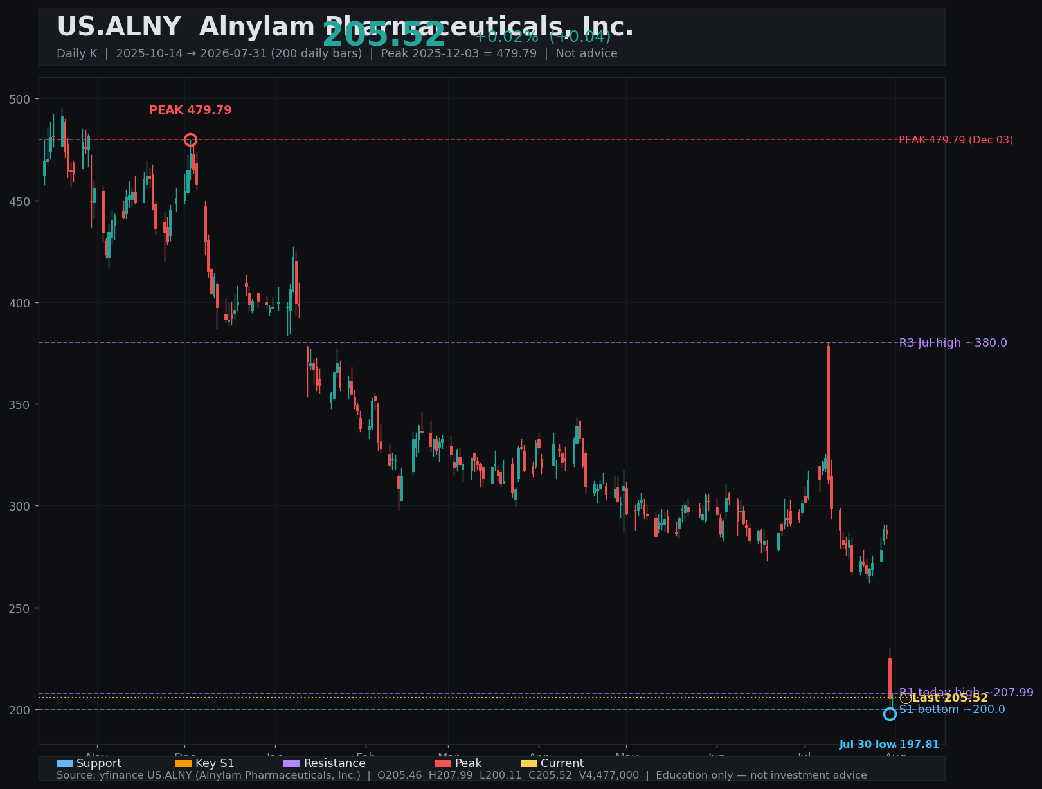Click the 300 y-axis tick label
1042x789 pixels.
20,506
